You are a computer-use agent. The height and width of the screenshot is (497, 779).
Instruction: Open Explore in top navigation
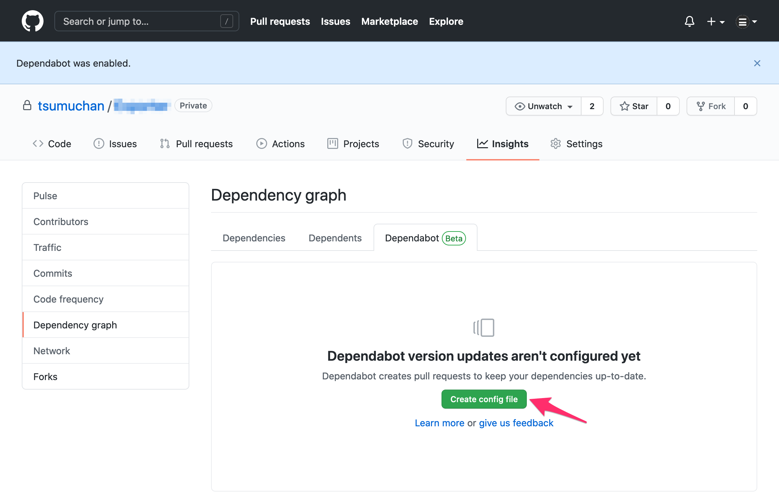click(x=446, y=21)
